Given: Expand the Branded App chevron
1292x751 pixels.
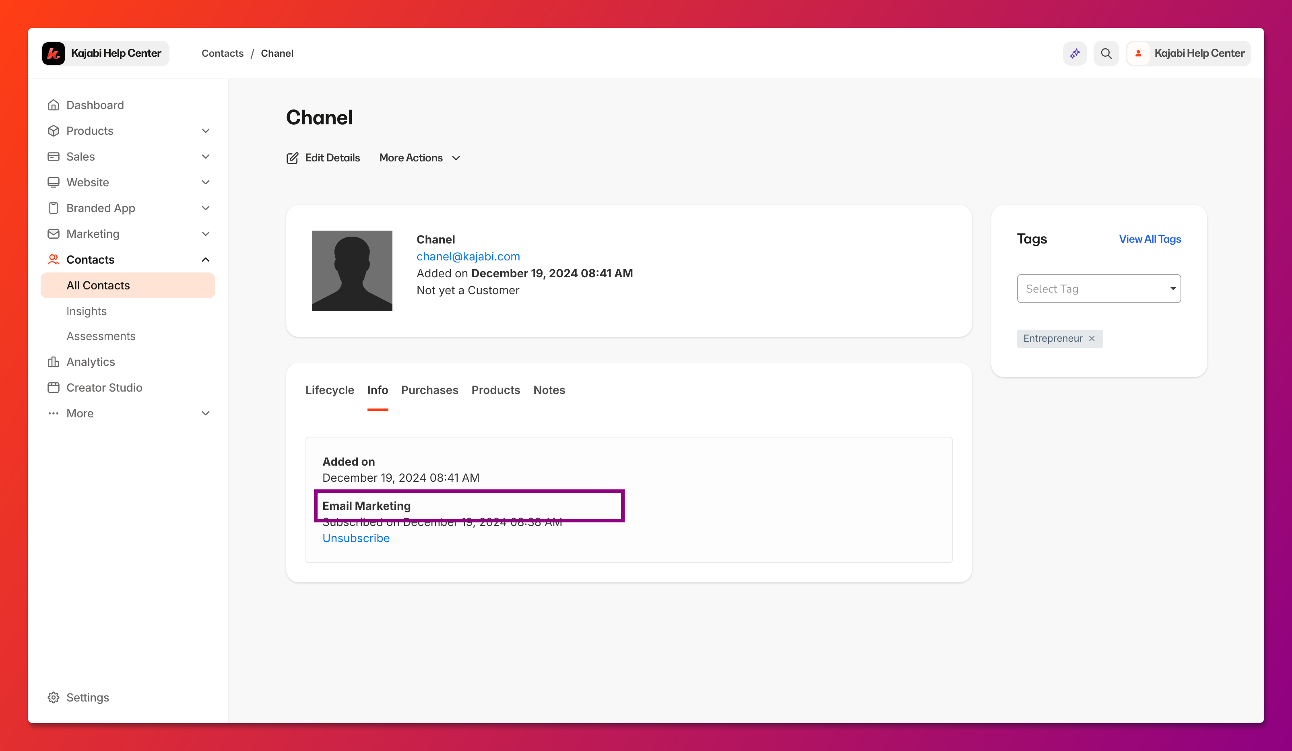Looking at the screenshot, I should (206, 208).
